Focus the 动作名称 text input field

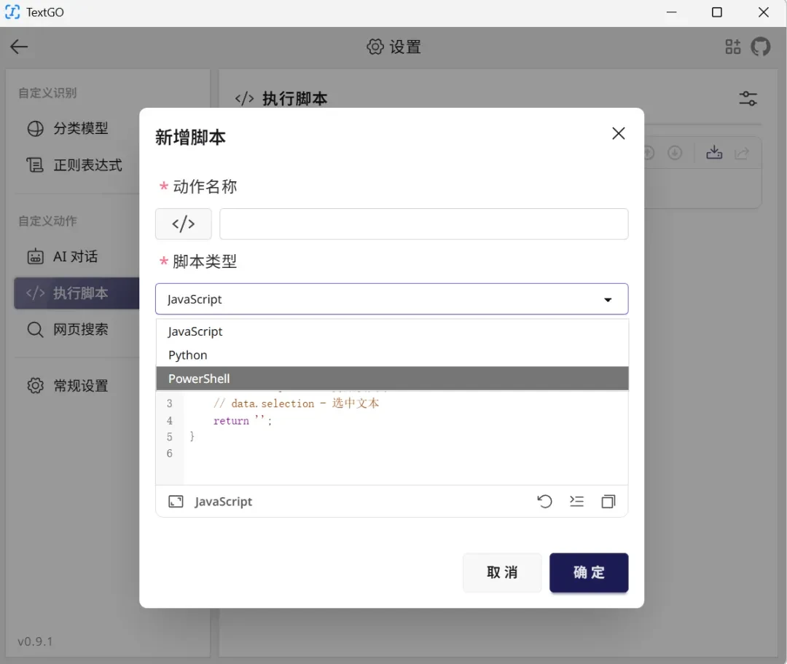(423, 224)
